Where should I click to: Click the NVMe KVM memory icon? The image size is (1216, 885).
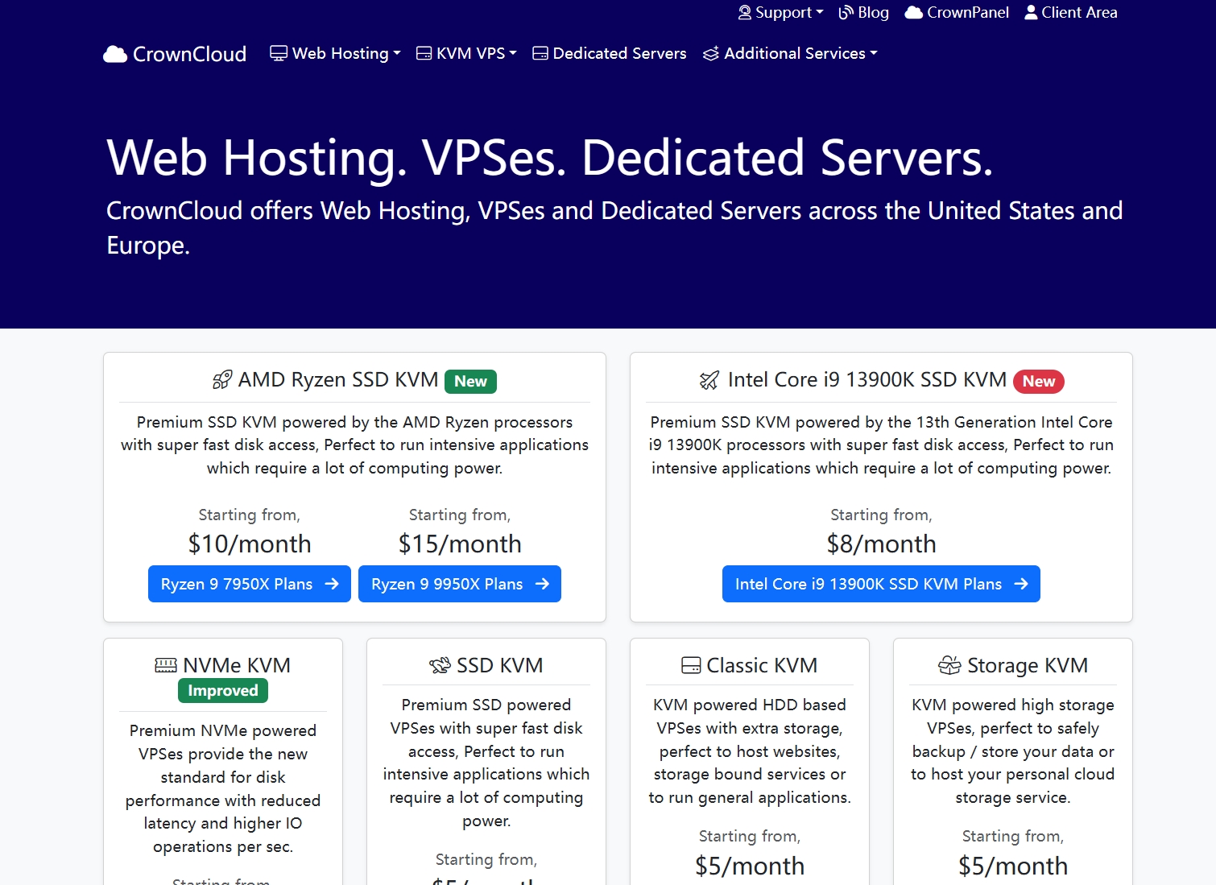click(166, 665)
